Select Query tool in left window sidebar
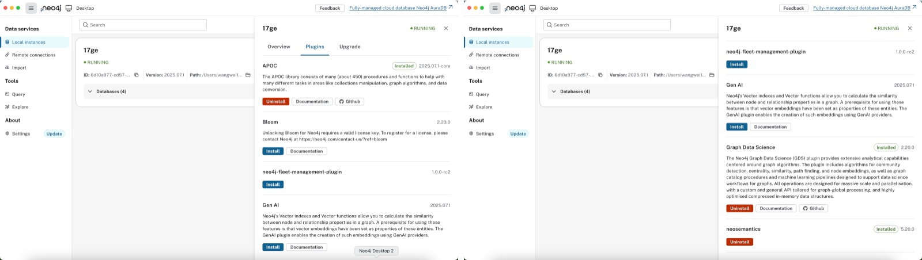 point(18,94)
